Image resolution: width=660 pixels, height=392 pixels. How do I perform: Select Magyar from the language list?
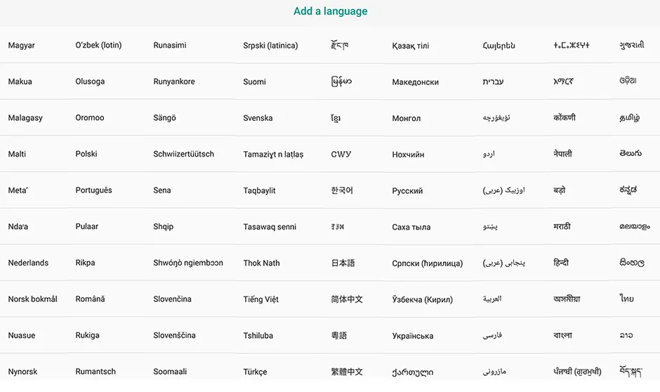click(x=22, y=46)
